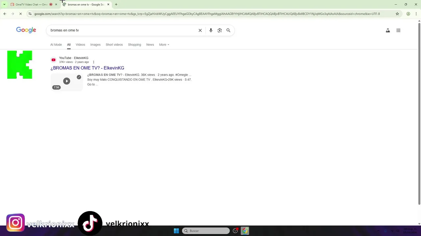421x236 pixels.
Task: Expand the More search filters dropdown
Action: (164, 45)
